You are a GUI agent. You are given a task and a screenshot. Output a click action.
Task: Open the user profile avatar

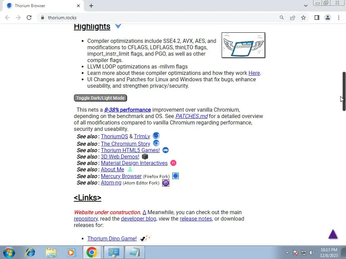(x=328, y=18)
